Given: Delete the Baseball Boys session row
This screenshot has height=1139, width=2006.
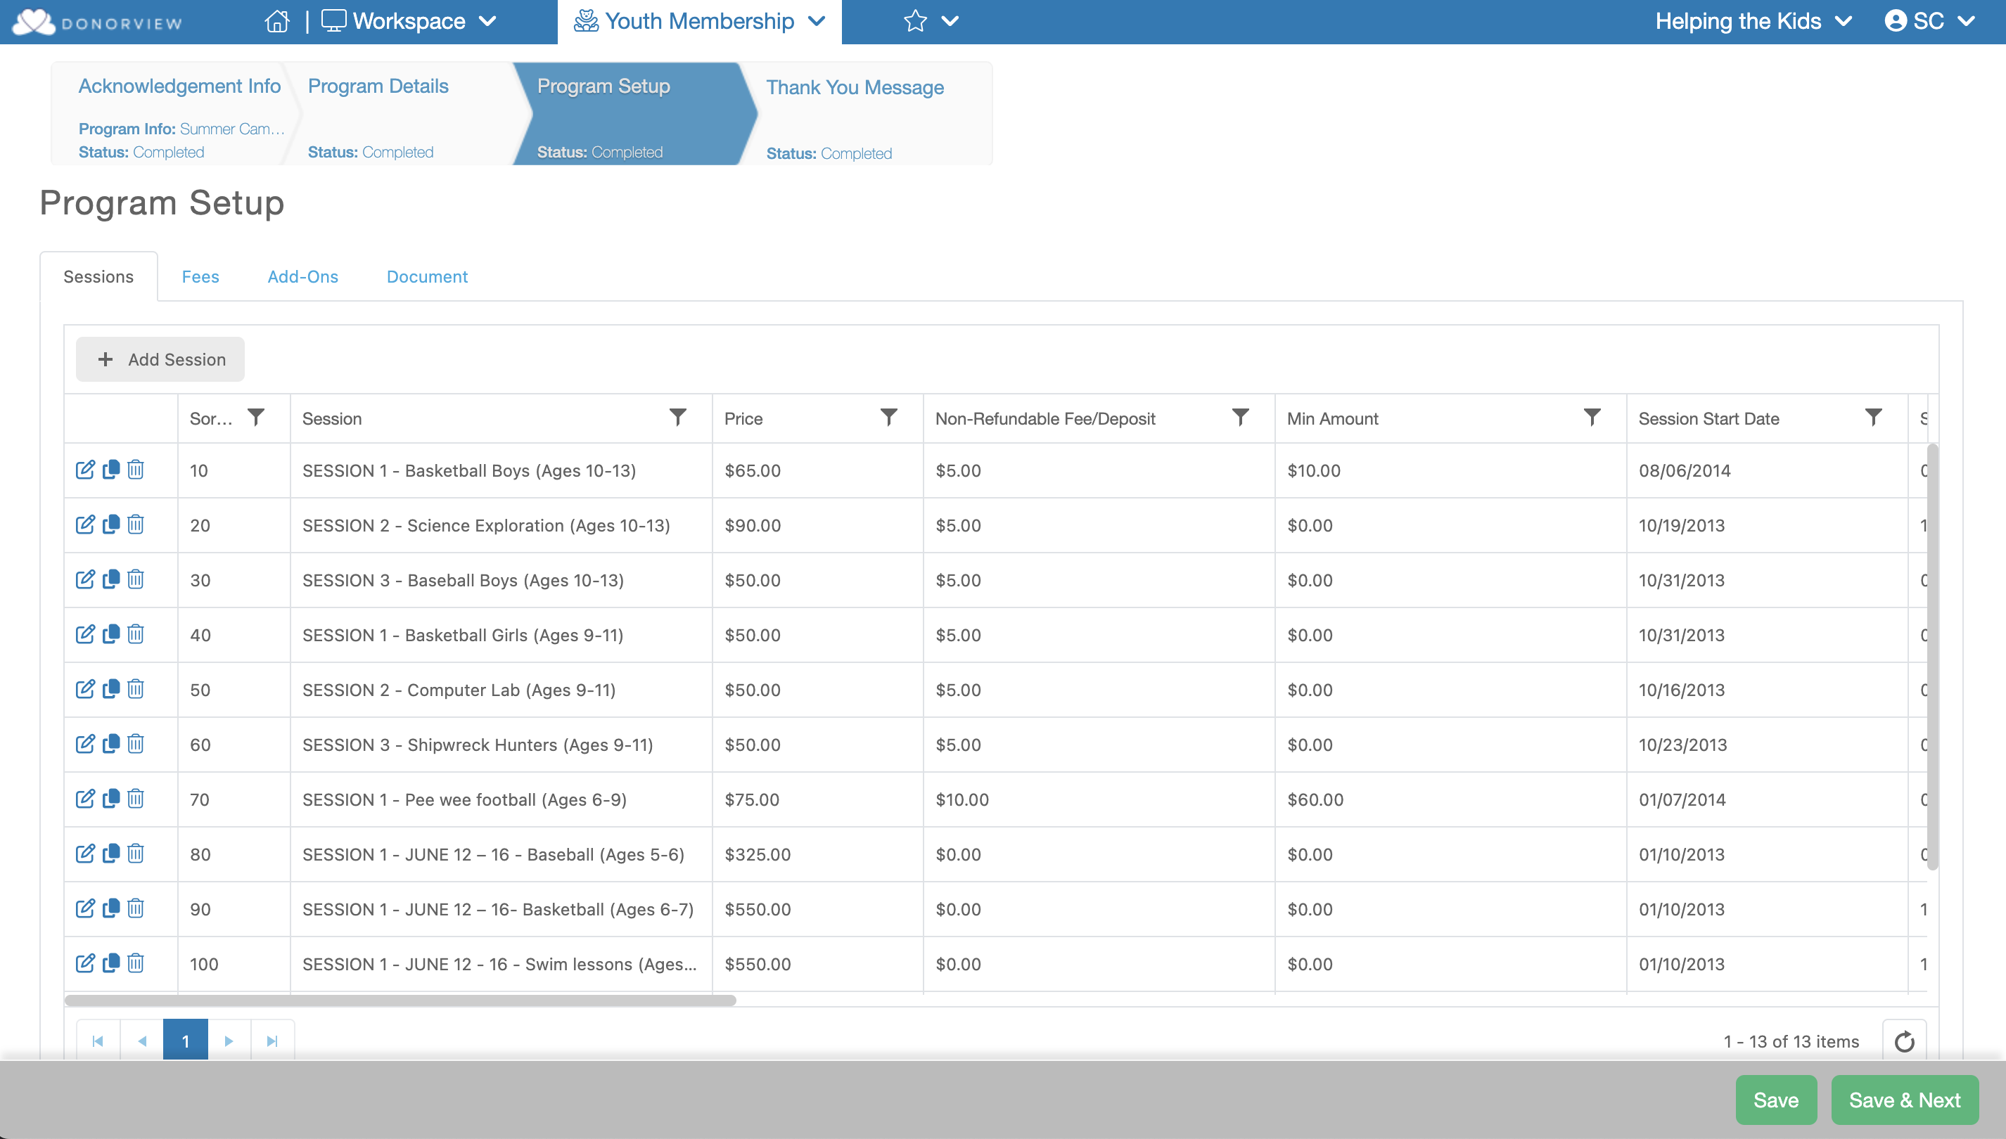Looking at the screenshot, I should 135,579.
